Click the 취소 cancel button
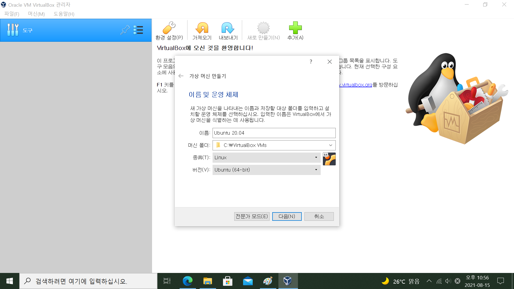This screenshot has height=289, width=514. point(319,216)
